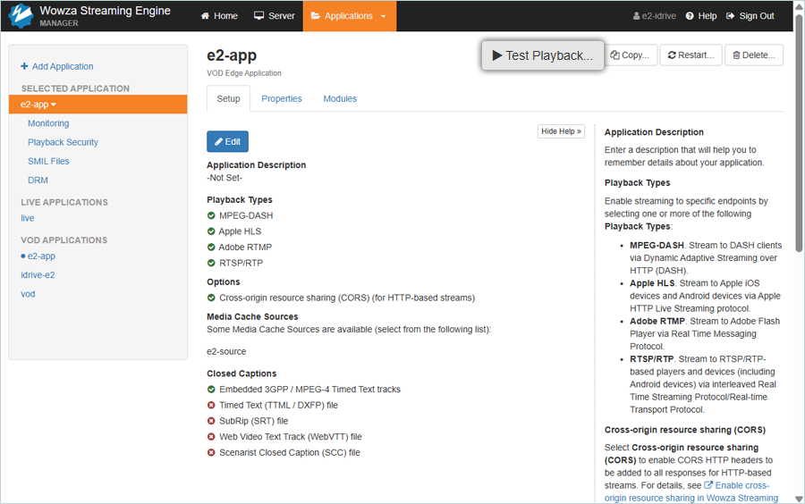This screenshot has height=504, width=805.
Task: Click the WebVTT red X icon
Action: [211, 437]
